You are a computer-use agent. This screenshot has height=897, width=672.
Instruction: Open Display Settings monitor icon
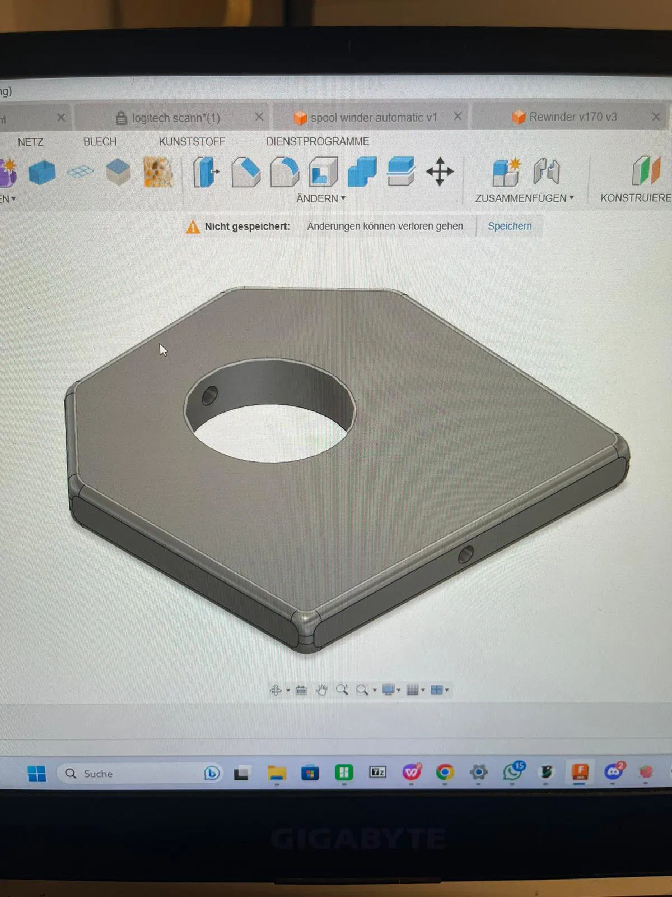tap(389, 690)
